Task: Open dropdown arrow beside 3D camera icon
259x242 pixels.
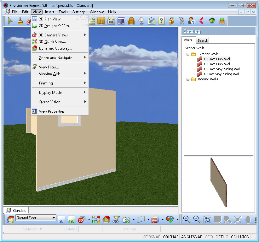Action: point(89,219)
